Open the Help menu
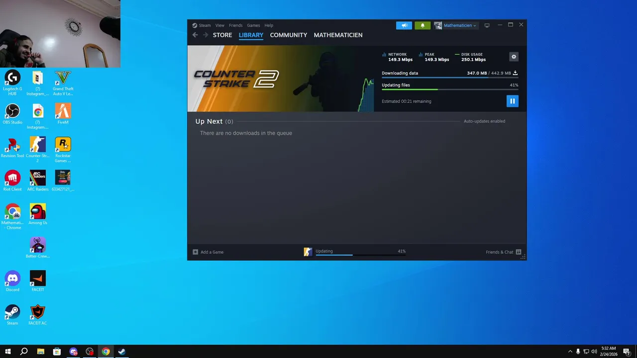This screenshot has height=358, width=637. point(269,25)
